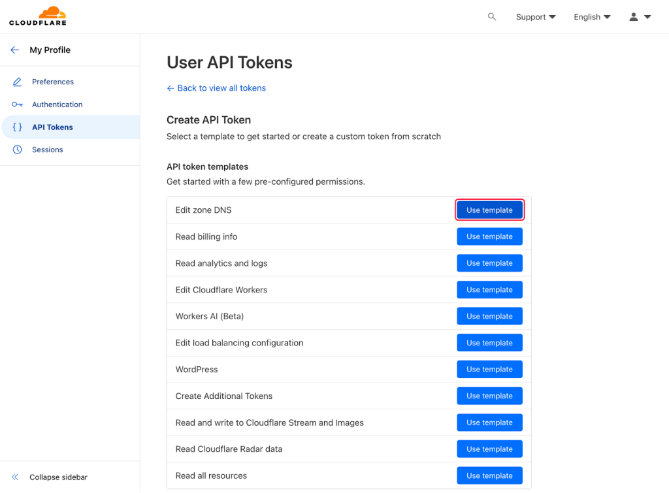Click the back arrow beside My Profile
This screenshot has height=493, width=669.
[x=15, y=50]
